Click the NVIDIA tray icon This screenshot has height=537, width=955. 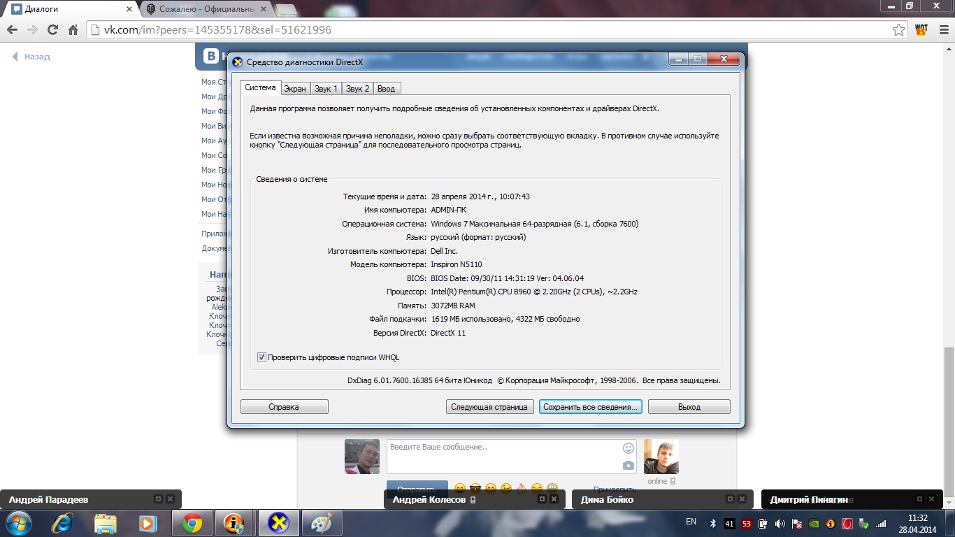(x=814, y=523)
